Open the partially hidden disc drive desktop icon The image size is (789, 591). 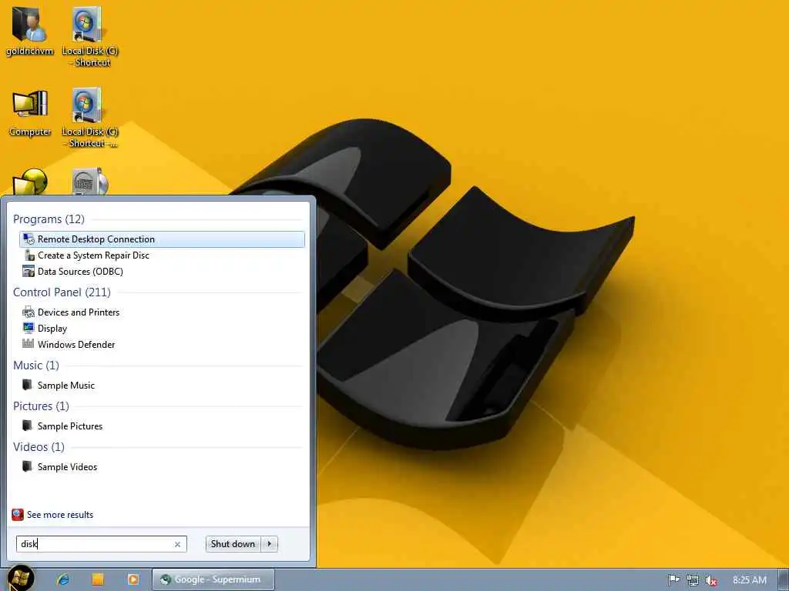point(89,182)
